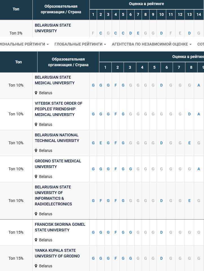
Task: Click Топ 15% cell for Francisk Skorina Gomel University
Action: point(16,232)
